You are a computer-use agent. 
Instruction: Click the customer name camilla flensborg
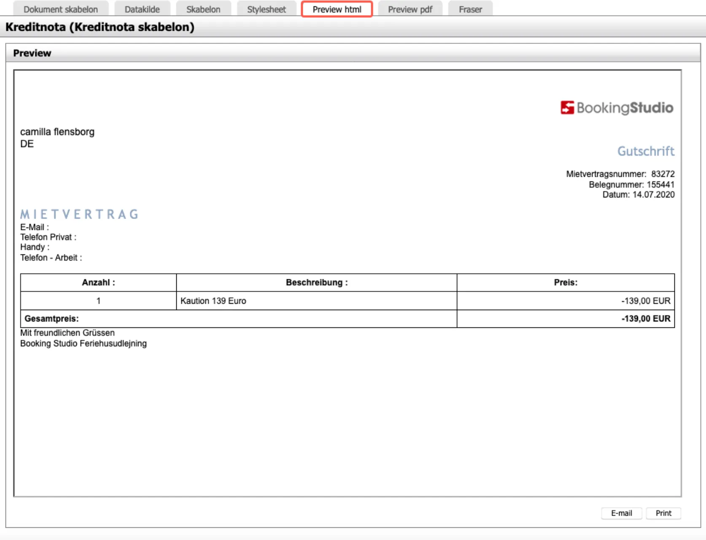click(57, 132)
